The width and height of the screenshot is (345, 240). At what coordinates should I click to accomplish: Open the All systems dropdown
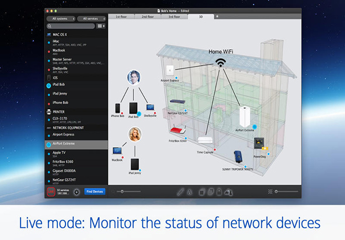pyautogui.click(x=61, y=19)
